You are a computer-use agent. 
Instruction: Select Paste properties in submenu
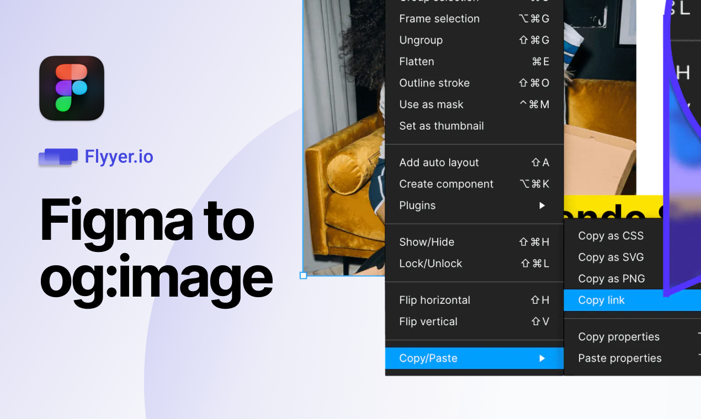pos(633,358)
